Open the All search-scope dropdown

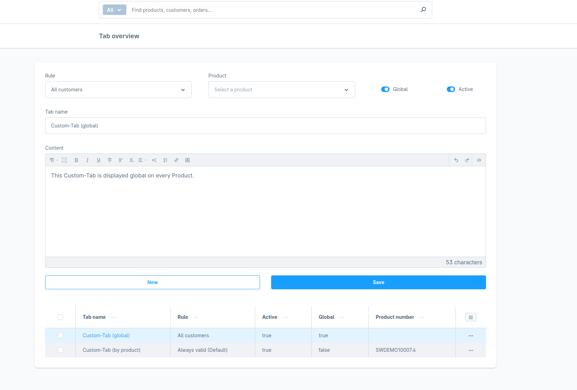(x=115, y=10)
